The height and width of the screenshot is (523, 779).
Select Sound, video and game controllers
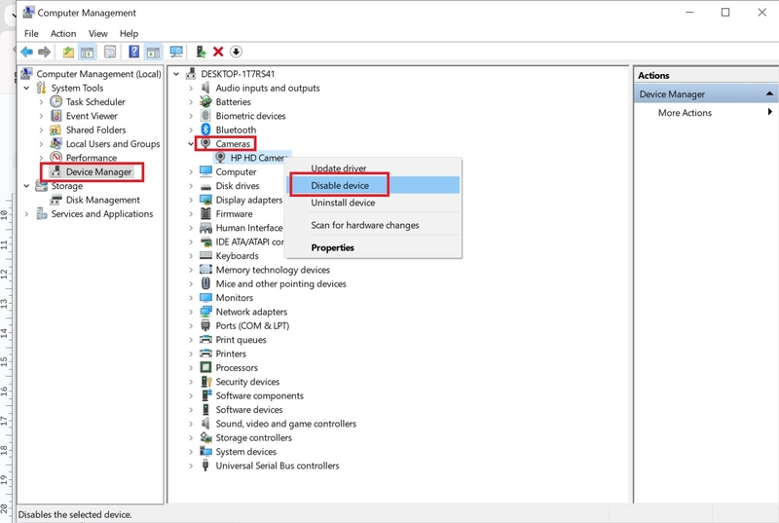coord(285,424)
